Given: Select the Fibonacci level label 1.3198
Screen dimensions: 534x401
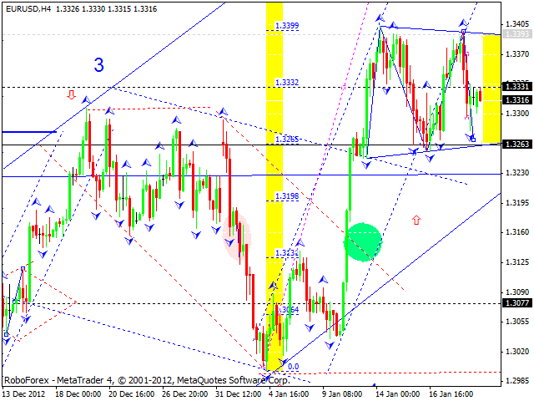Looking at the screenshot, I should click(x=287, y=196).
